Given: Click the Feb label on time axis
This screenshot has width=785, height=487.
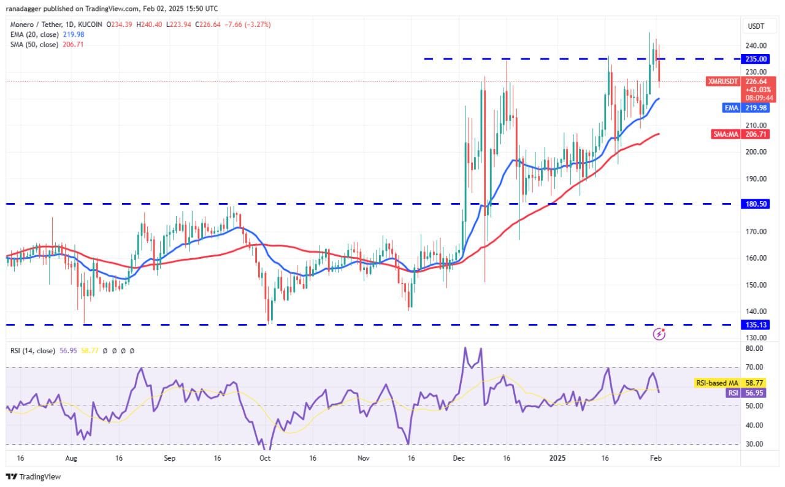Looking at the screenshot, I should pos(656,458).
